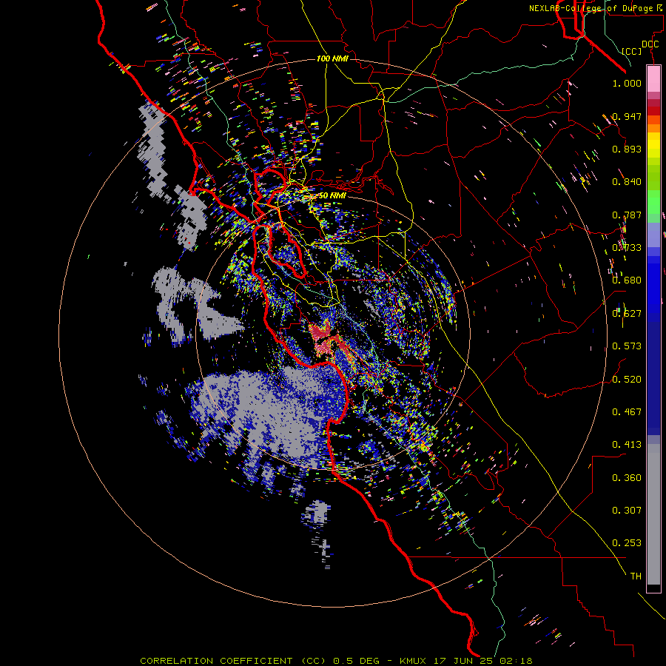Click the 0.307 scale value
This screenshot has height=666, width=666.
click(x=627, y=511)
